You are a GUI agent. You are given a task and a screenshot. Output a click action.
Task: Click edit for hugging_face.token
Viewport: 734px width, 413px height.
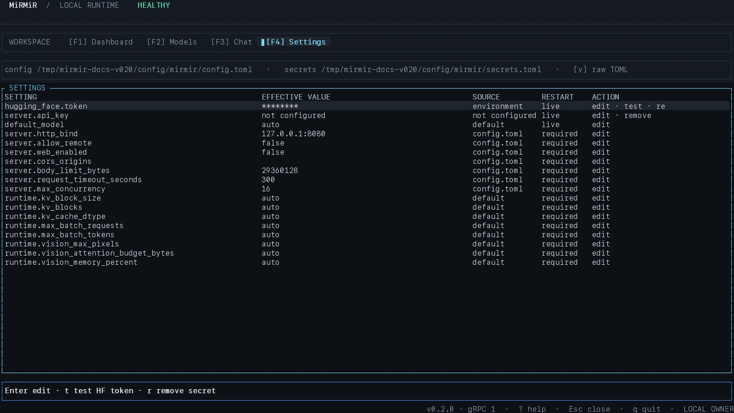601,106
